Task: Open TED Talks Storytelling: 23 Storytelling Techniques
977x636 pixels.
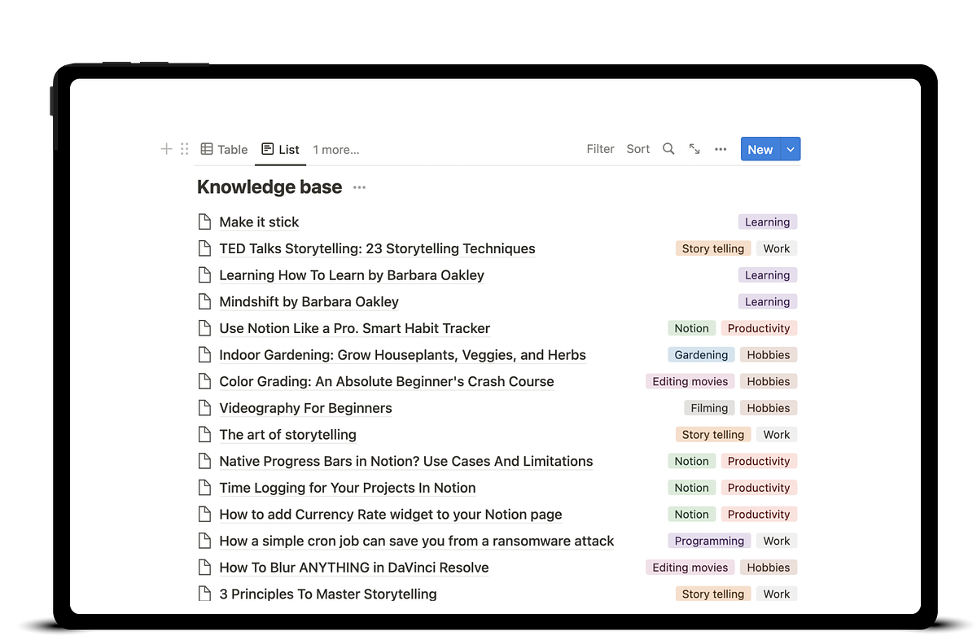Action: tap(376, 248)
